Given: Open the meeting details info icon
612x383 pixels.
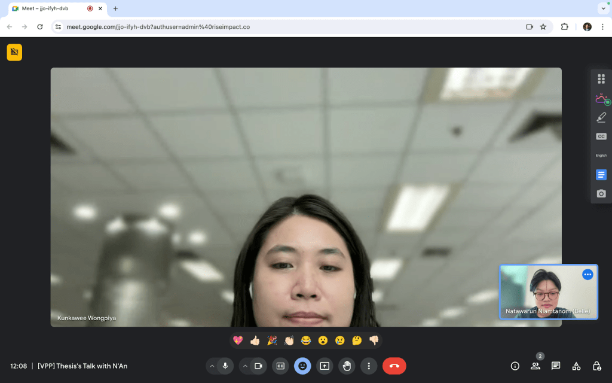Looking at the screenshot, I should point(515,366).
